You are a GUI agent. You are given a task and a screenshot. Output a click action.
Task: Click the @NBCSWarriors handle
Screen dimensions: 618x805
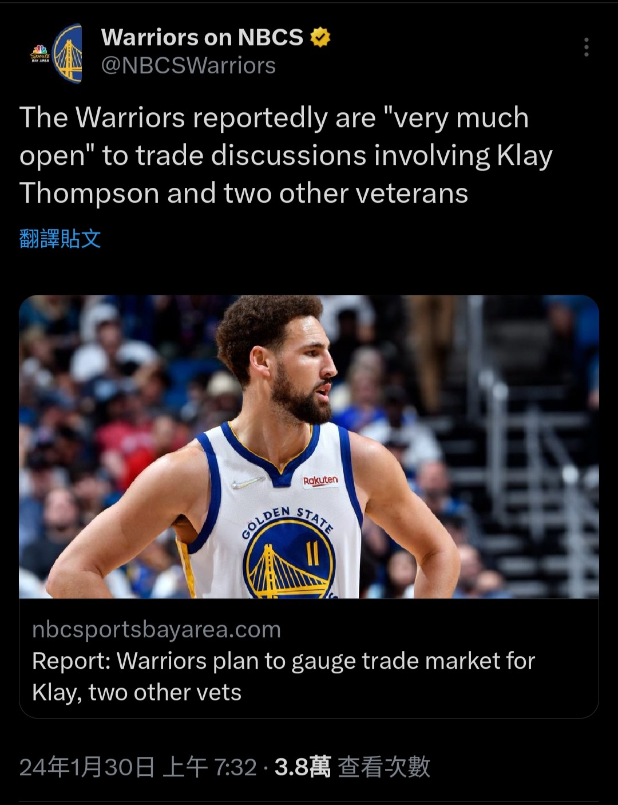click(188, 66)
